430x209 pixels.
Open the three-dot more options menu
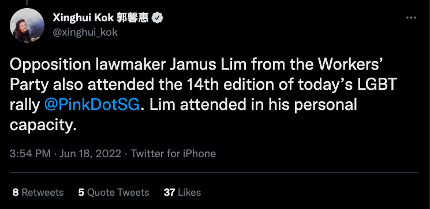click(411, 18)
